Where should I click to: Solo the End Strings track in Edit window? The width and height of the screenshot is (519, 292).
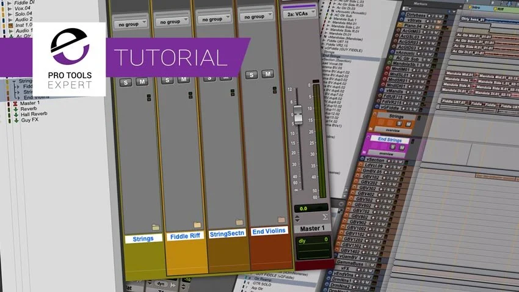click(x=393, y=147)
